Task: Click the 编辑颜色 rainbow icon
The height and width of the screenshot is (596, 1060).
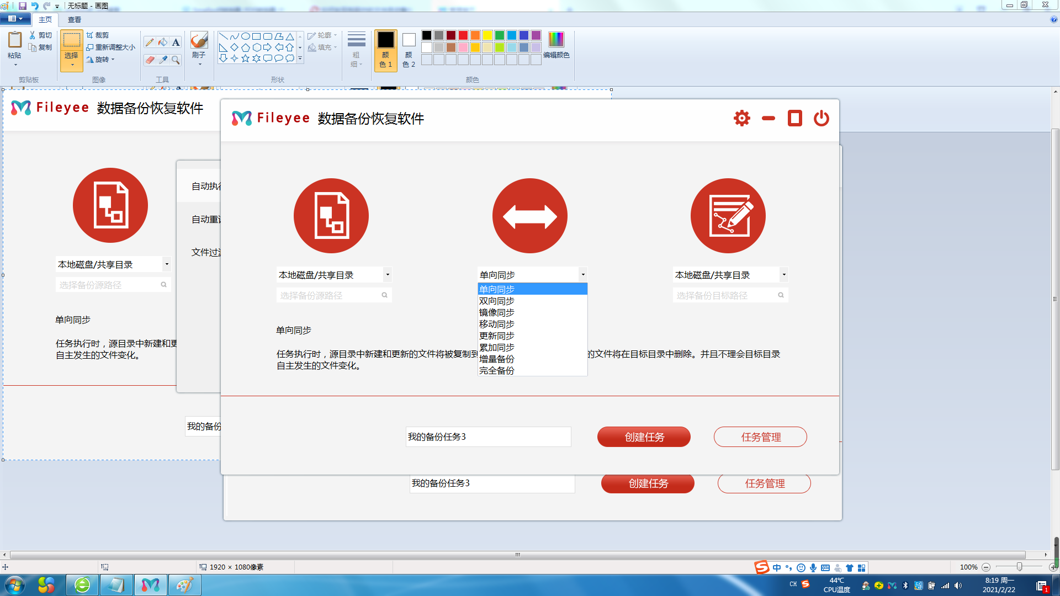Action: coord(556,40)
